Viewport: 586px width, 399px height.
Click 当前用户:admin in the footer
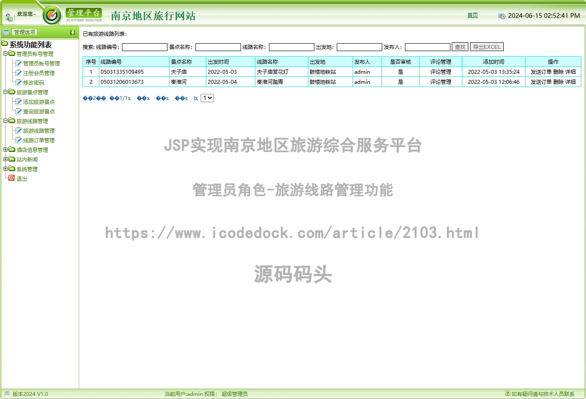pos(184,394)
